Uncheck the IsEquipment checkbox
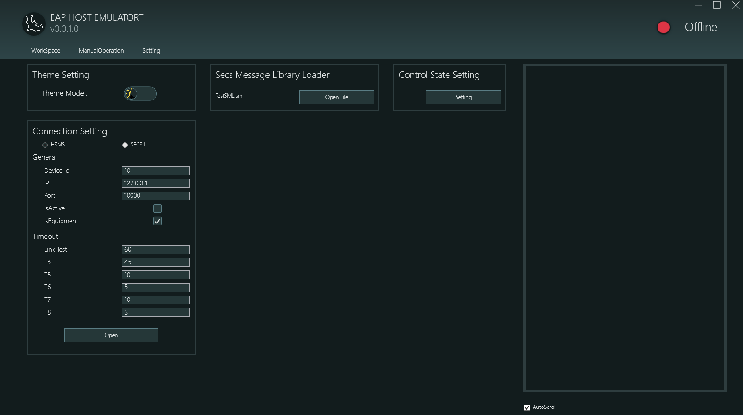This screenshot has width=743, height=415. tap(157, 221)
